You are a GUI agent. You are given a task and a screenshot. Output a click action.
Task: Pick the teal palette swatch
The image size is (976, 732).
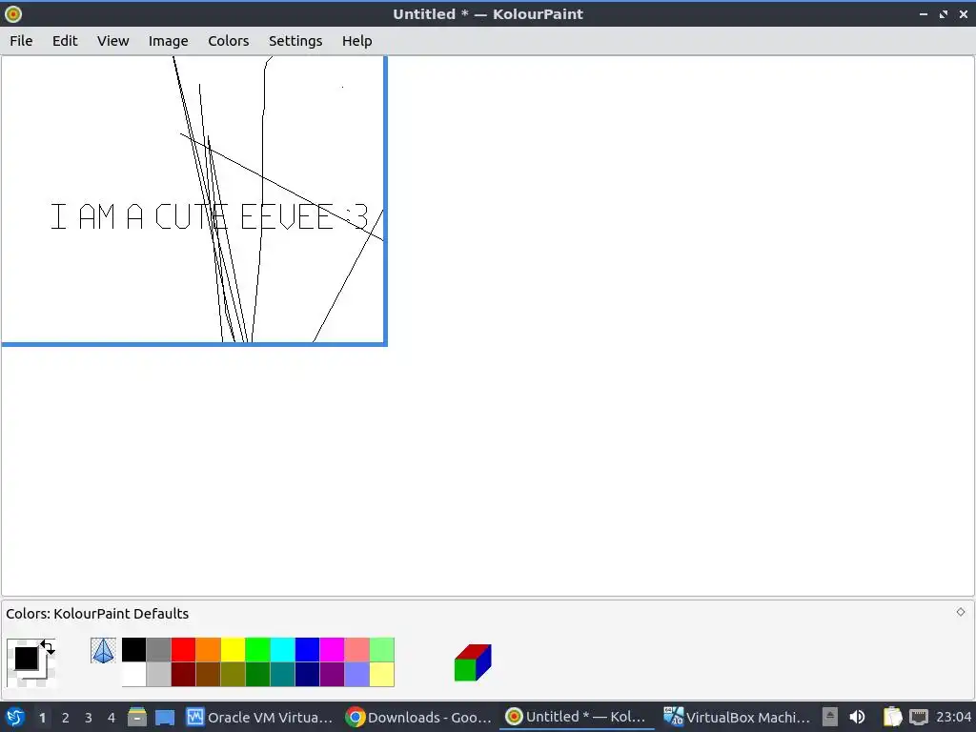[x=282, y=674]
